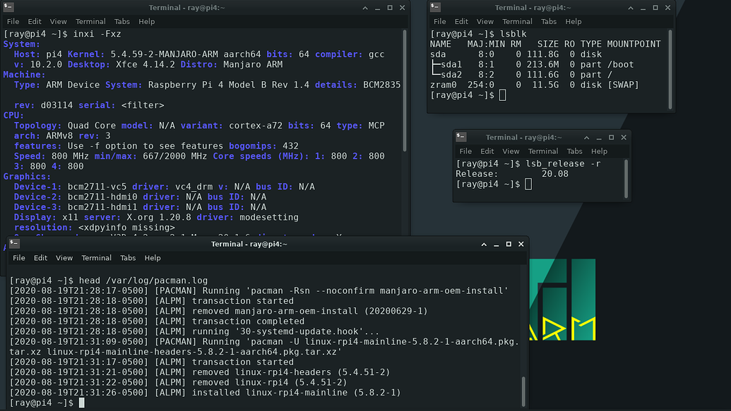731x411 pixels.
Task: Open the Edit menu in the inxi terminal
Action: (x=34, y=21)
